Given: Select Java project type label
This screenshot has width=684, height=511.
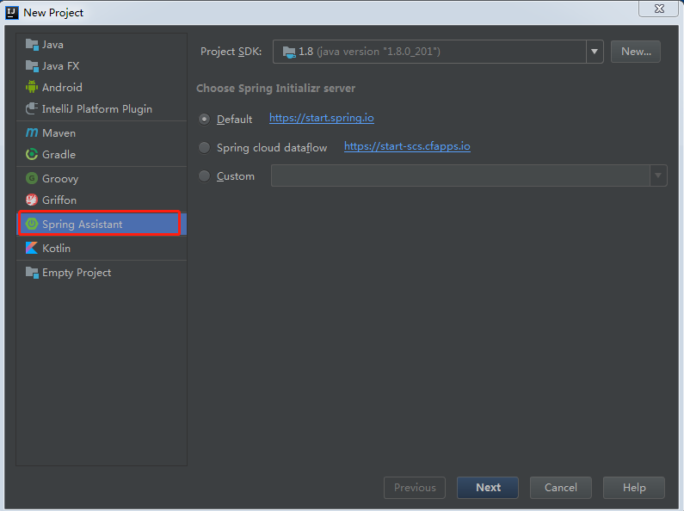Looking at the screenshot, I should pos(52,45).
